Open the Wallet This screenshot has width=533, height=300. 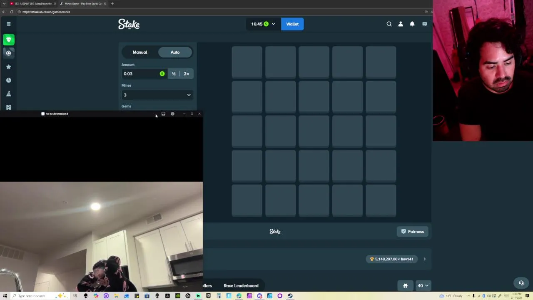(292, 24)
